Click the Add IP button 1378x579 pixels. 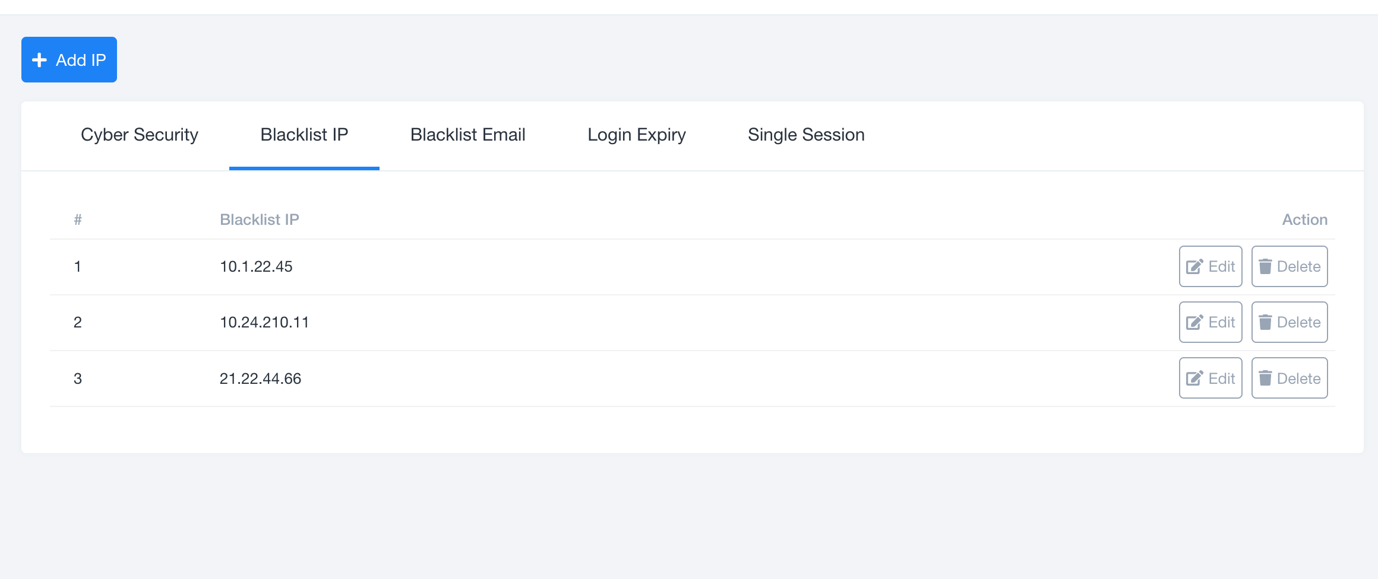tap(69, 59)
